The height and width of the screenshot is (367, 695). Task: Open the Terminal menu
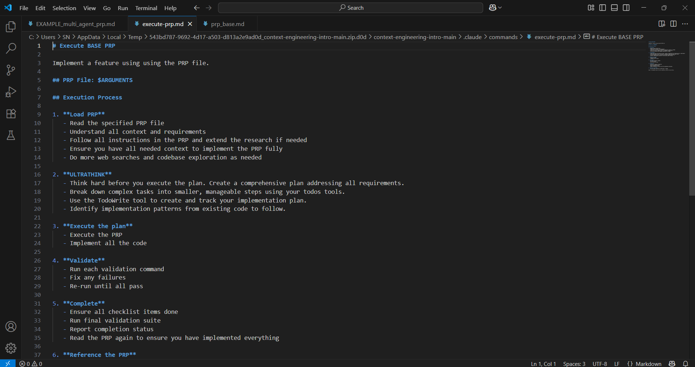point(146,8)
